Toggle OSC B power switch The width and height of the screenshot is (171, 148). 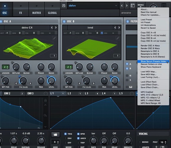(x=64, y=21)
